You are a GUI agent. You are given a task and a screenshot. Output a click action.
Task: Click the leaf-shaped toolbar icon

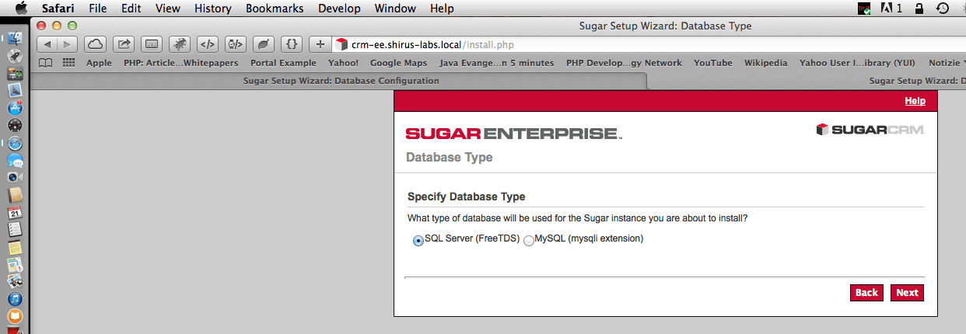pos(263,44)
